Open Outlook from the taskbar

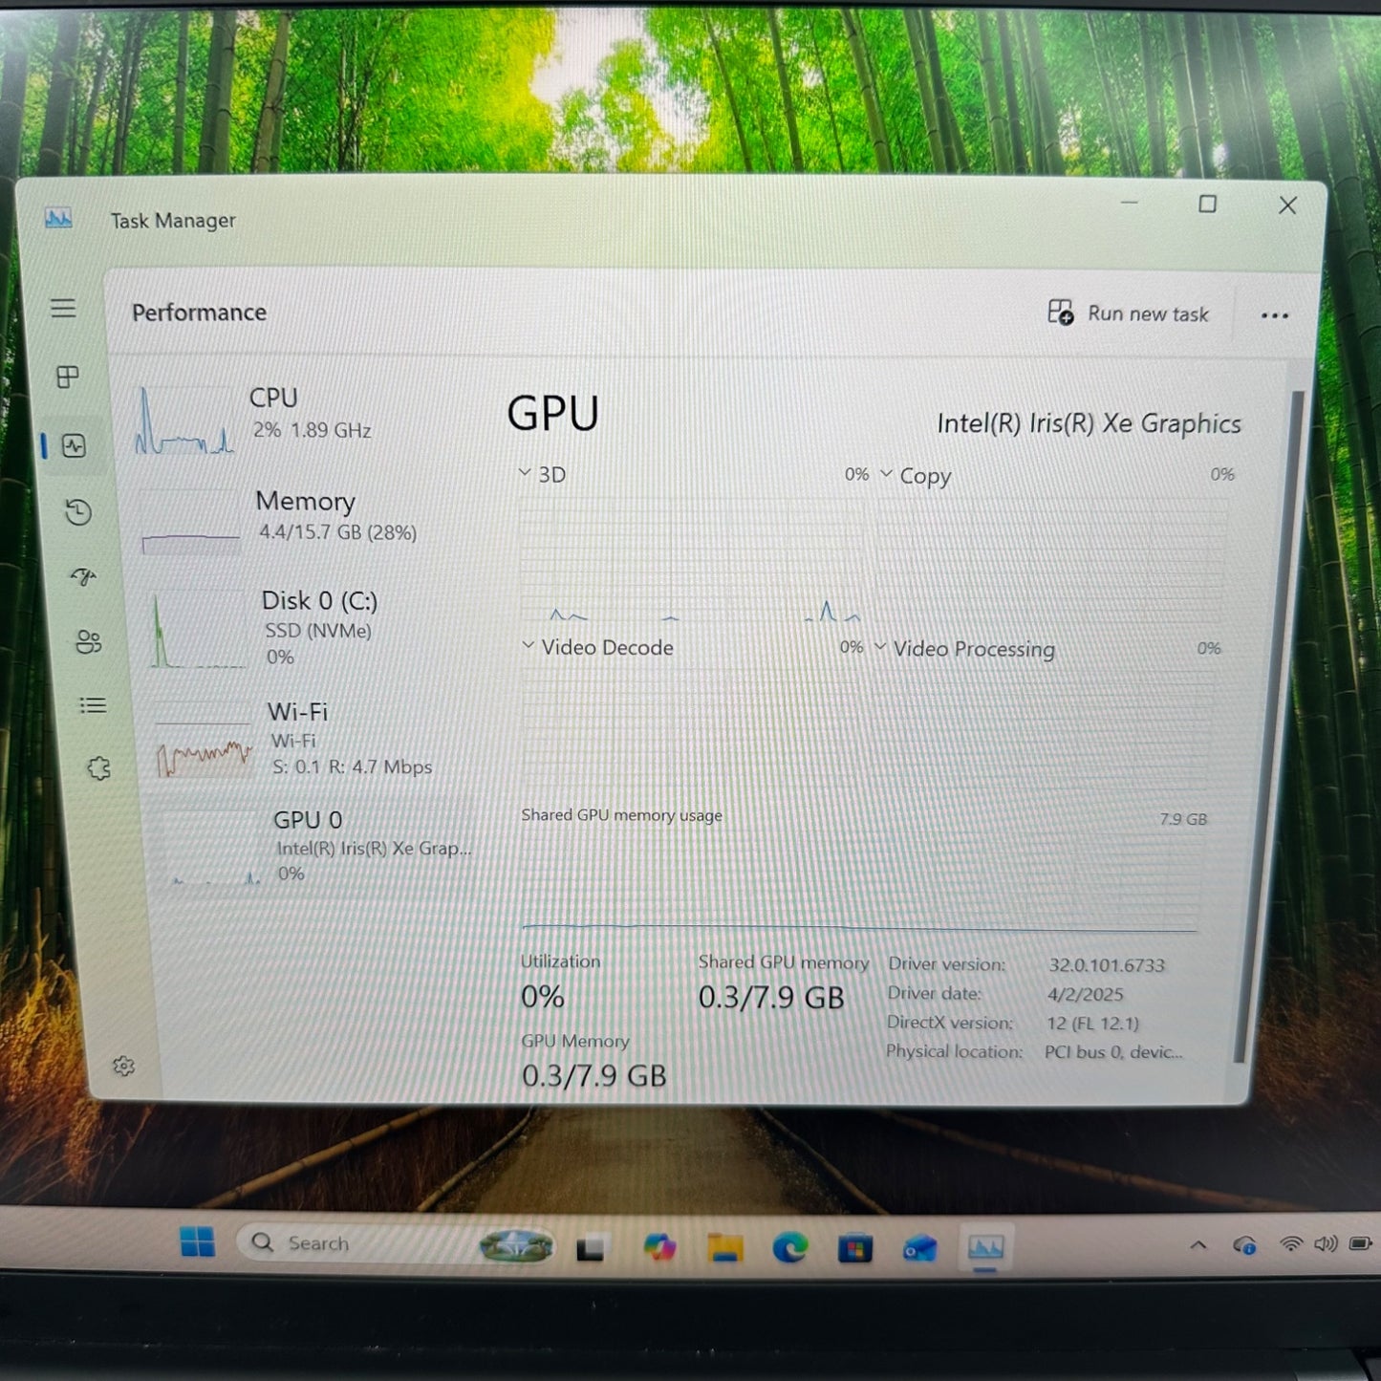point(919,1248)
